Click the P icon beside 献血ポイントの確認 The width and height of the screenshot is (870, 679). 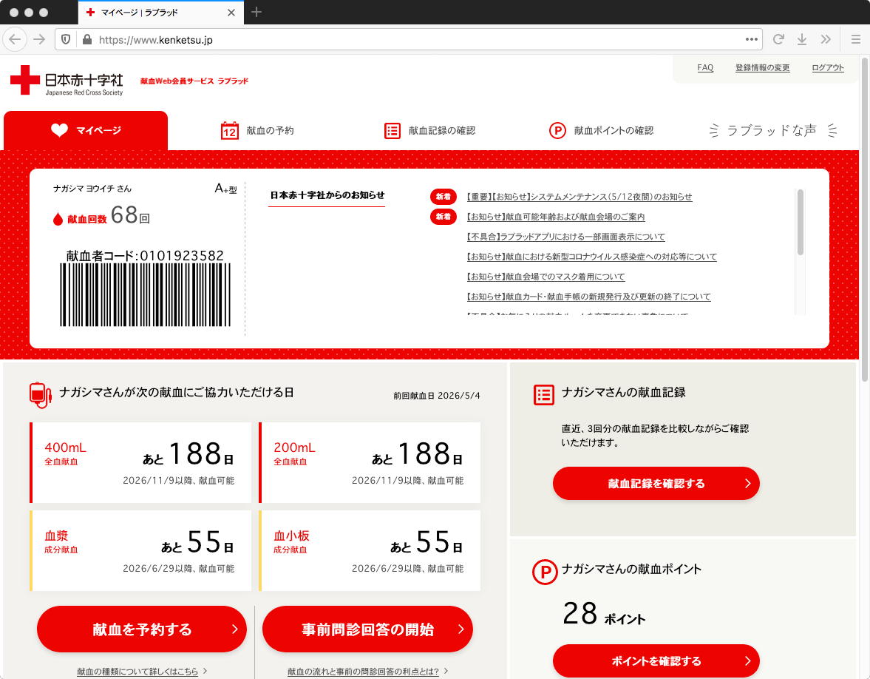pos(557,130)
